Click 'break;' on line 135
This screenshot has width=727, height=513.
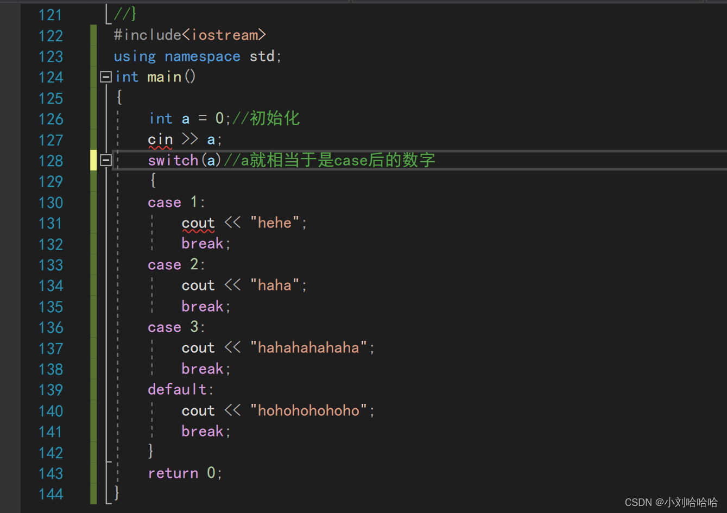click(206, 306)
